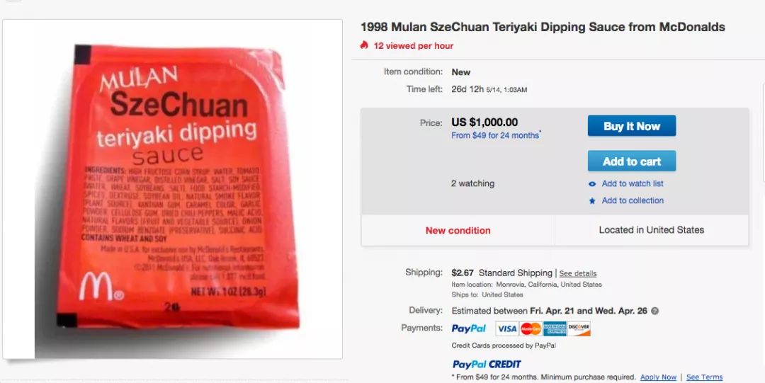Click the 1998 Mulan SzeChuan listing title
The width and height of the screenshot is (765, 383).
[x=543, y=27]
